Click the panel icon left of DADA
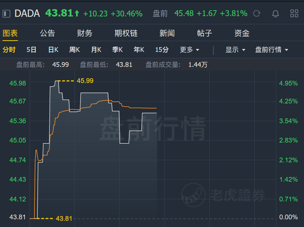This screenshot has height=227, width=304. pos(6,14)
